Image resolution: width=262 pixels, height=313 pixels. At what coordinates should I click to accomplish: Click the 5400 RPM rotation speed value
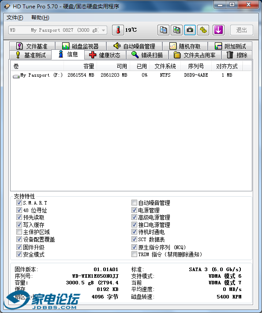coord(229,297)
